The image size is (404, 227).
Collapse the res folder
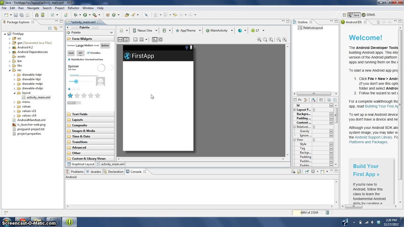click(10, 70)
